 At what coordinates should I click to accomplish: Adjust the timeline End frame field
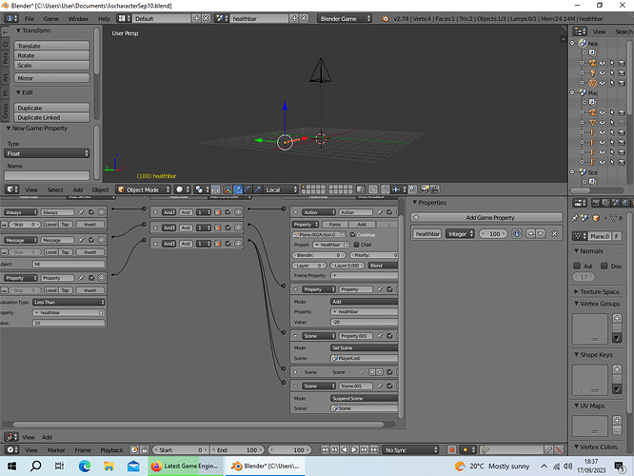pyautogui.click(x=237, y=449)
